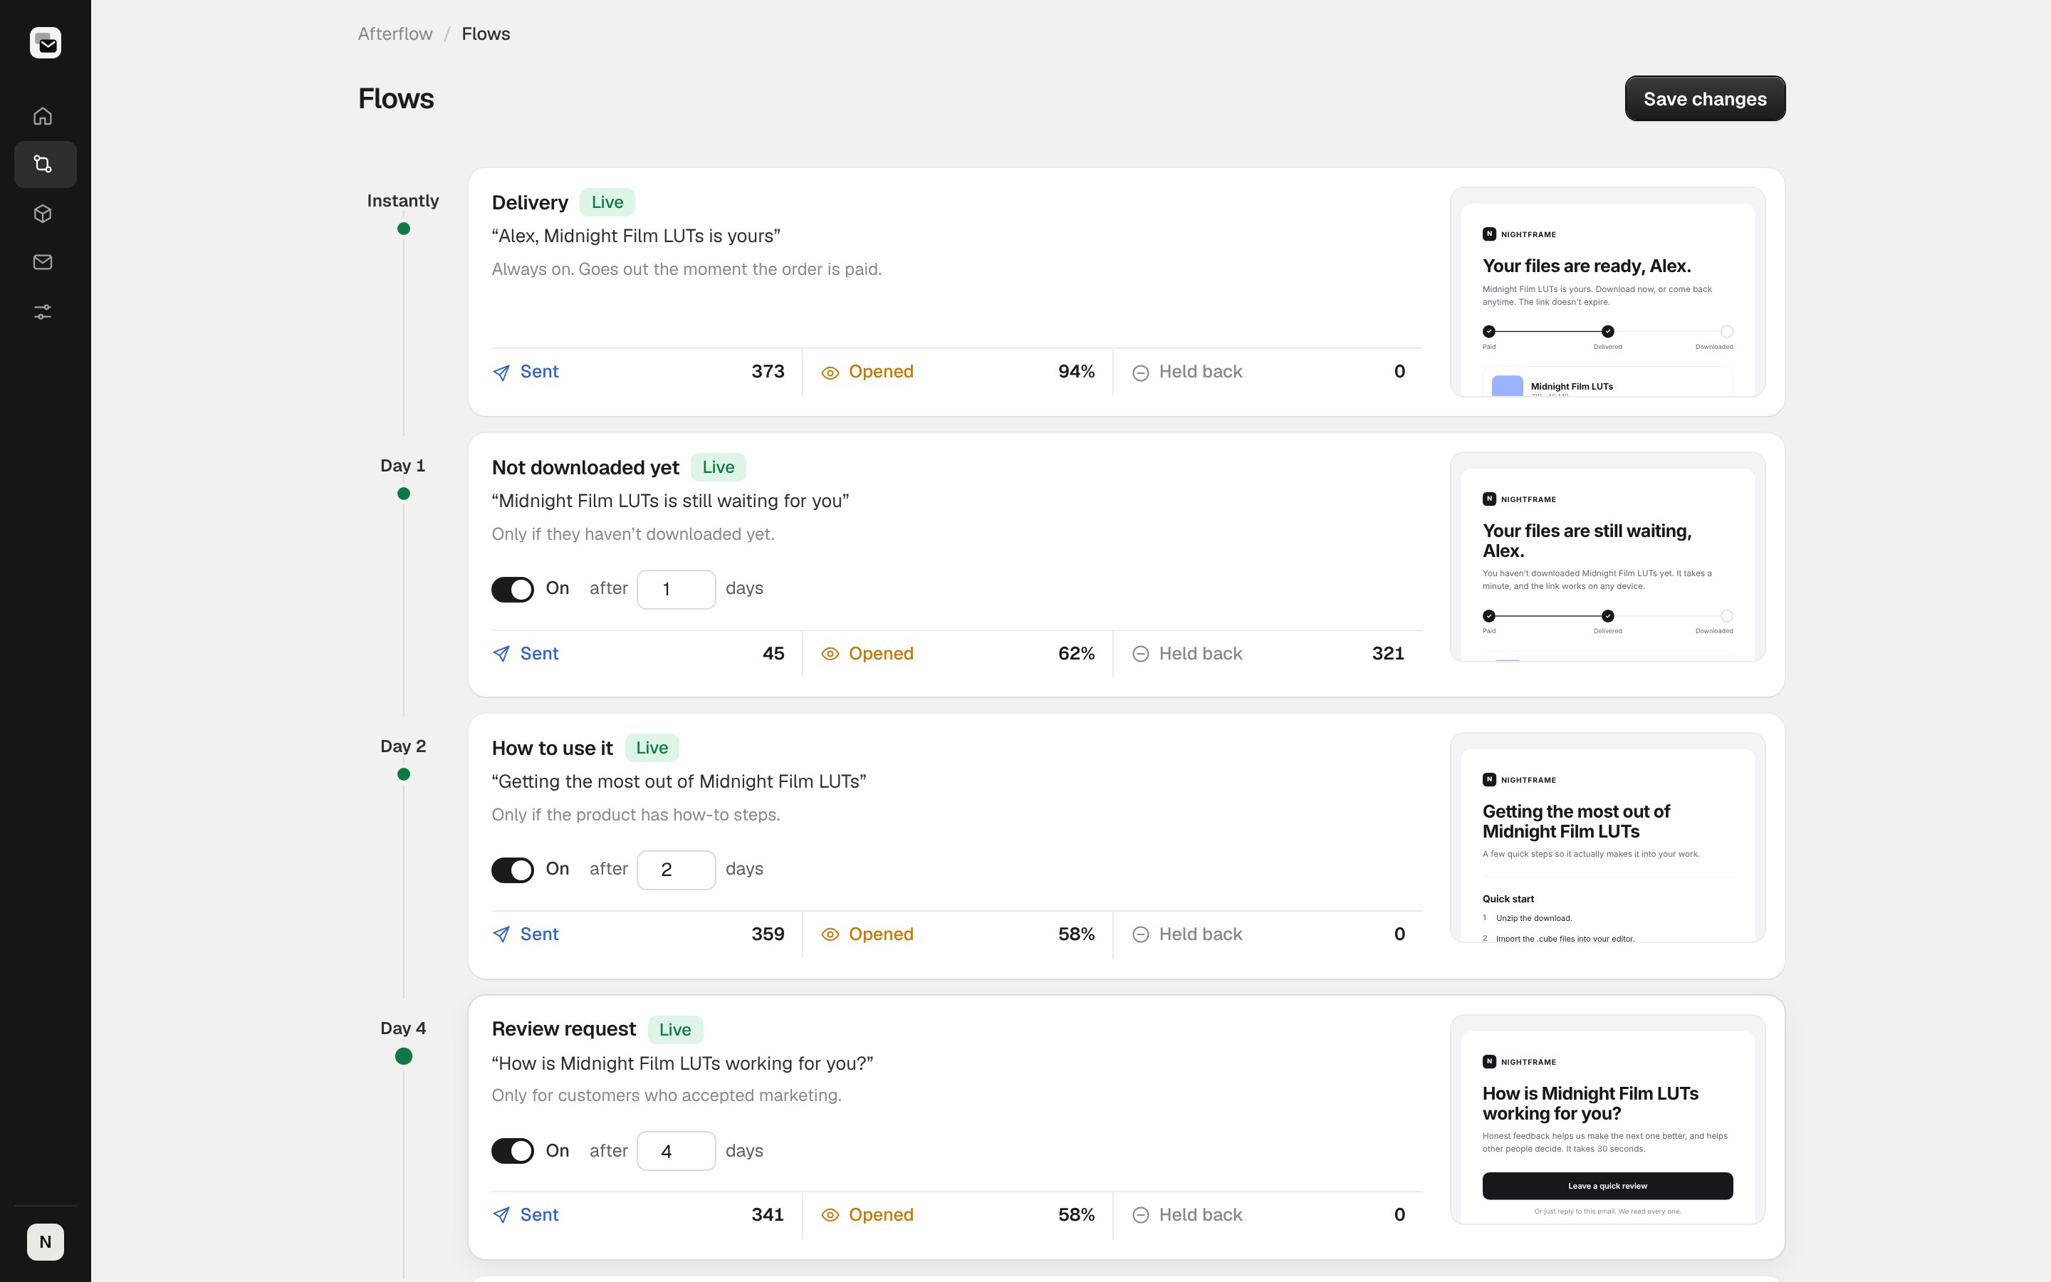Click the Flows page heading
Image resolution: width=2051 pixels, height=1282 pixels.
click(x=396, y=98)
